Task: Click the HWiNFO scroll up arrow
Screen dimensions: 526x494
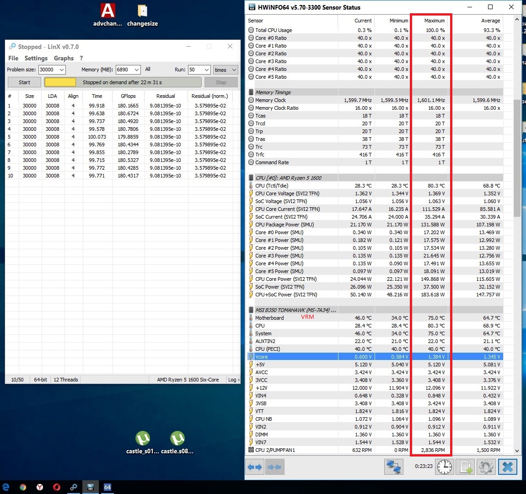Action: pyautogui.click(x=516, y=20)
